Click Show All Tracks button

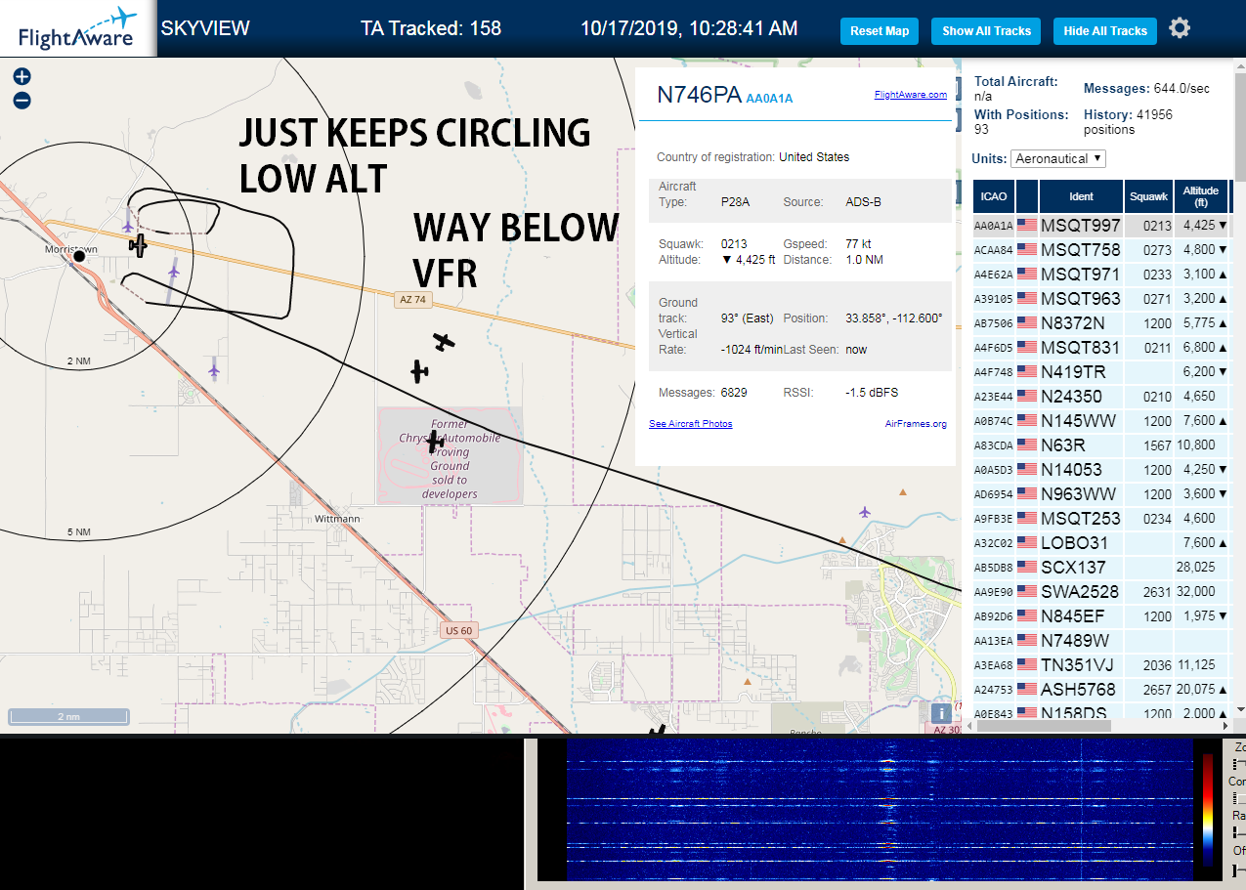(986, 31)
